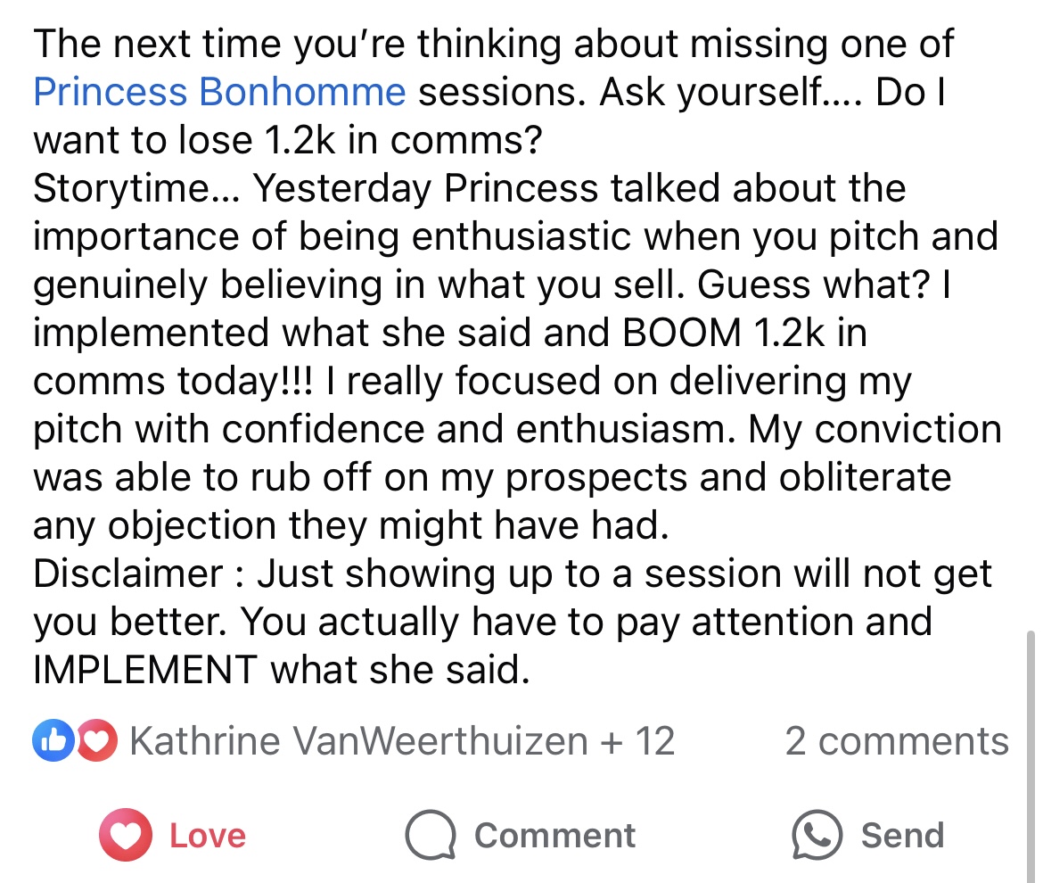The image size is (1043, 883).
Task: Tap the heart icon beside Love
Action: (127, 836)
